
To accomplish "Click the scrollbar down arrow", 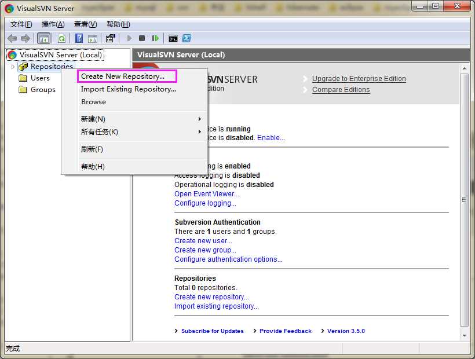I will (465, 335).
